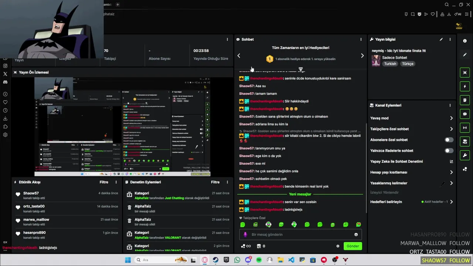Click the AI icon in browser toolbar

(458, 14)
